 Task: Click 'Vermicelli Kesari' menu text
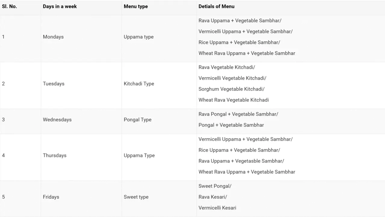217,208
